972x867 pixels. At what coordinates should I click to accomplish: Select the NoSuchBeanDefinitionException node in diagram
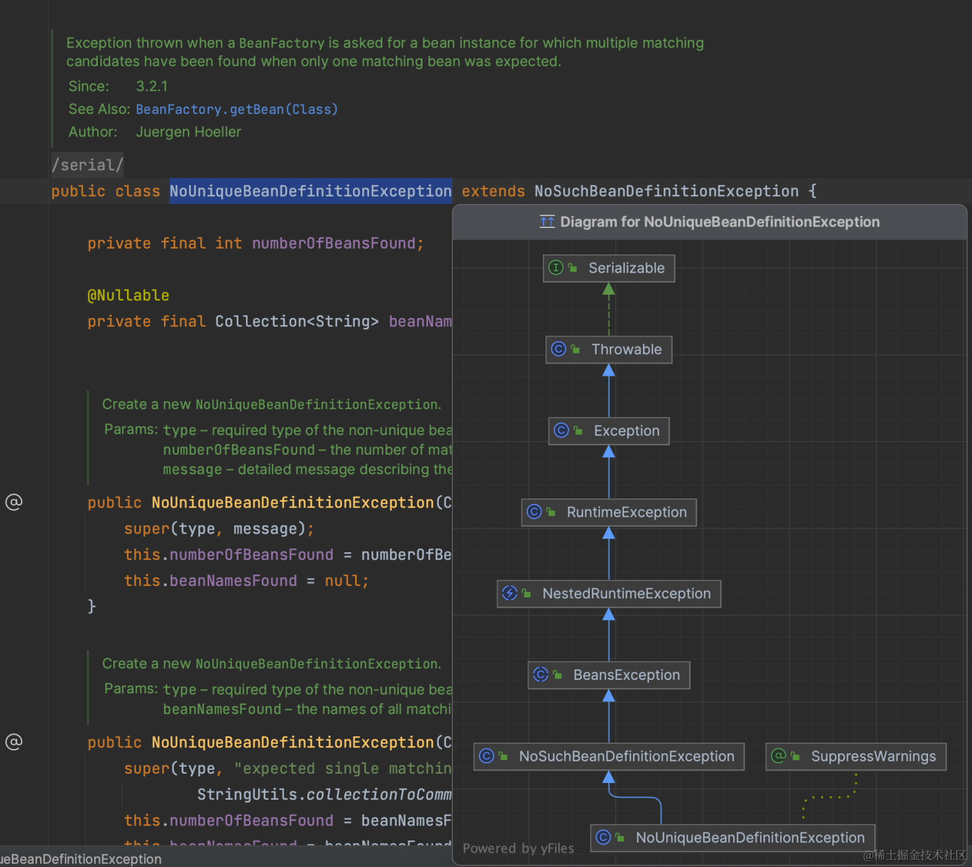point(608,757)
